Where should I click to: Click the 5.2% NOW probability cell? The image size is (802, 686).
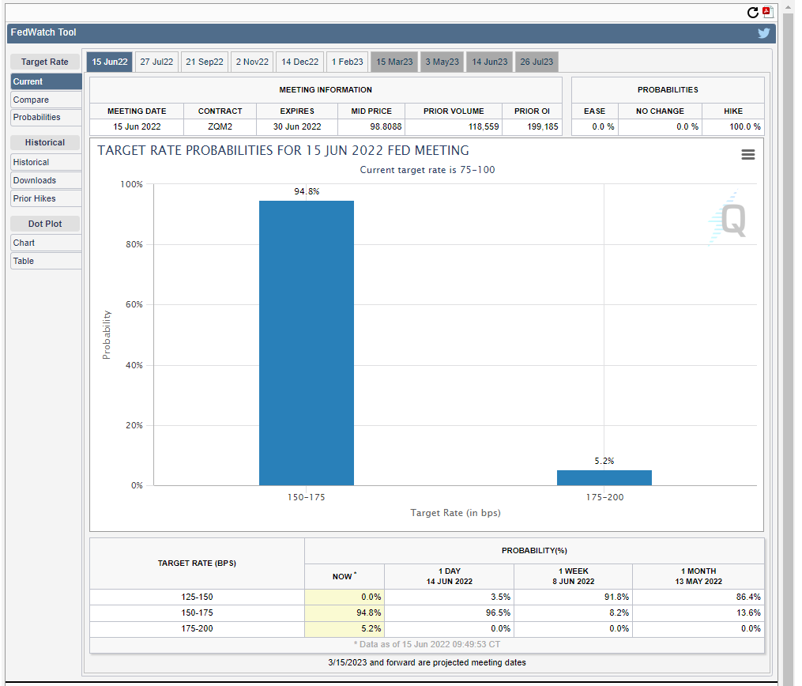click(345, 629)
